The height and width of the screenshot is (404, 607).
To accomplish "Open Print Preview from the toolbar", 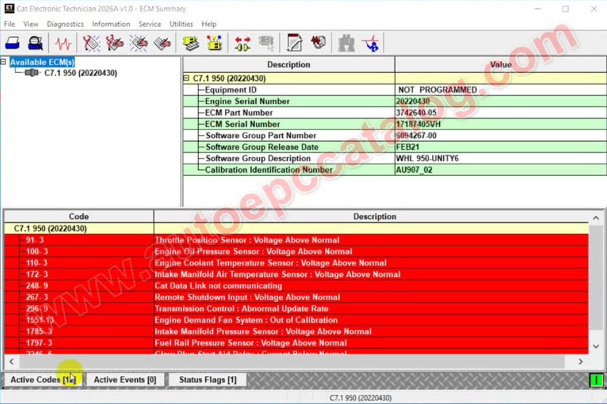I will (35, 44).
